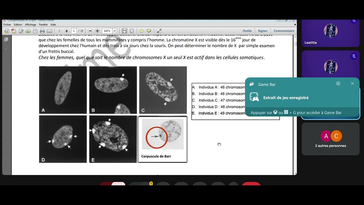Open the Outils pane

click(x=247, y=31)
